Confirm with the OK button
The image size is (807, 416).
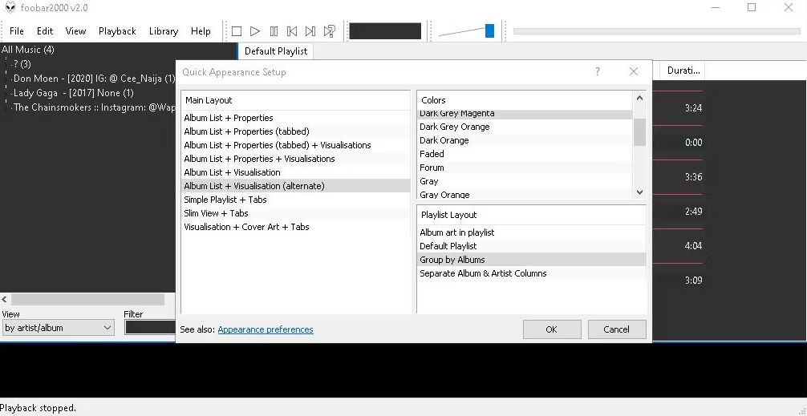[552, 329]
